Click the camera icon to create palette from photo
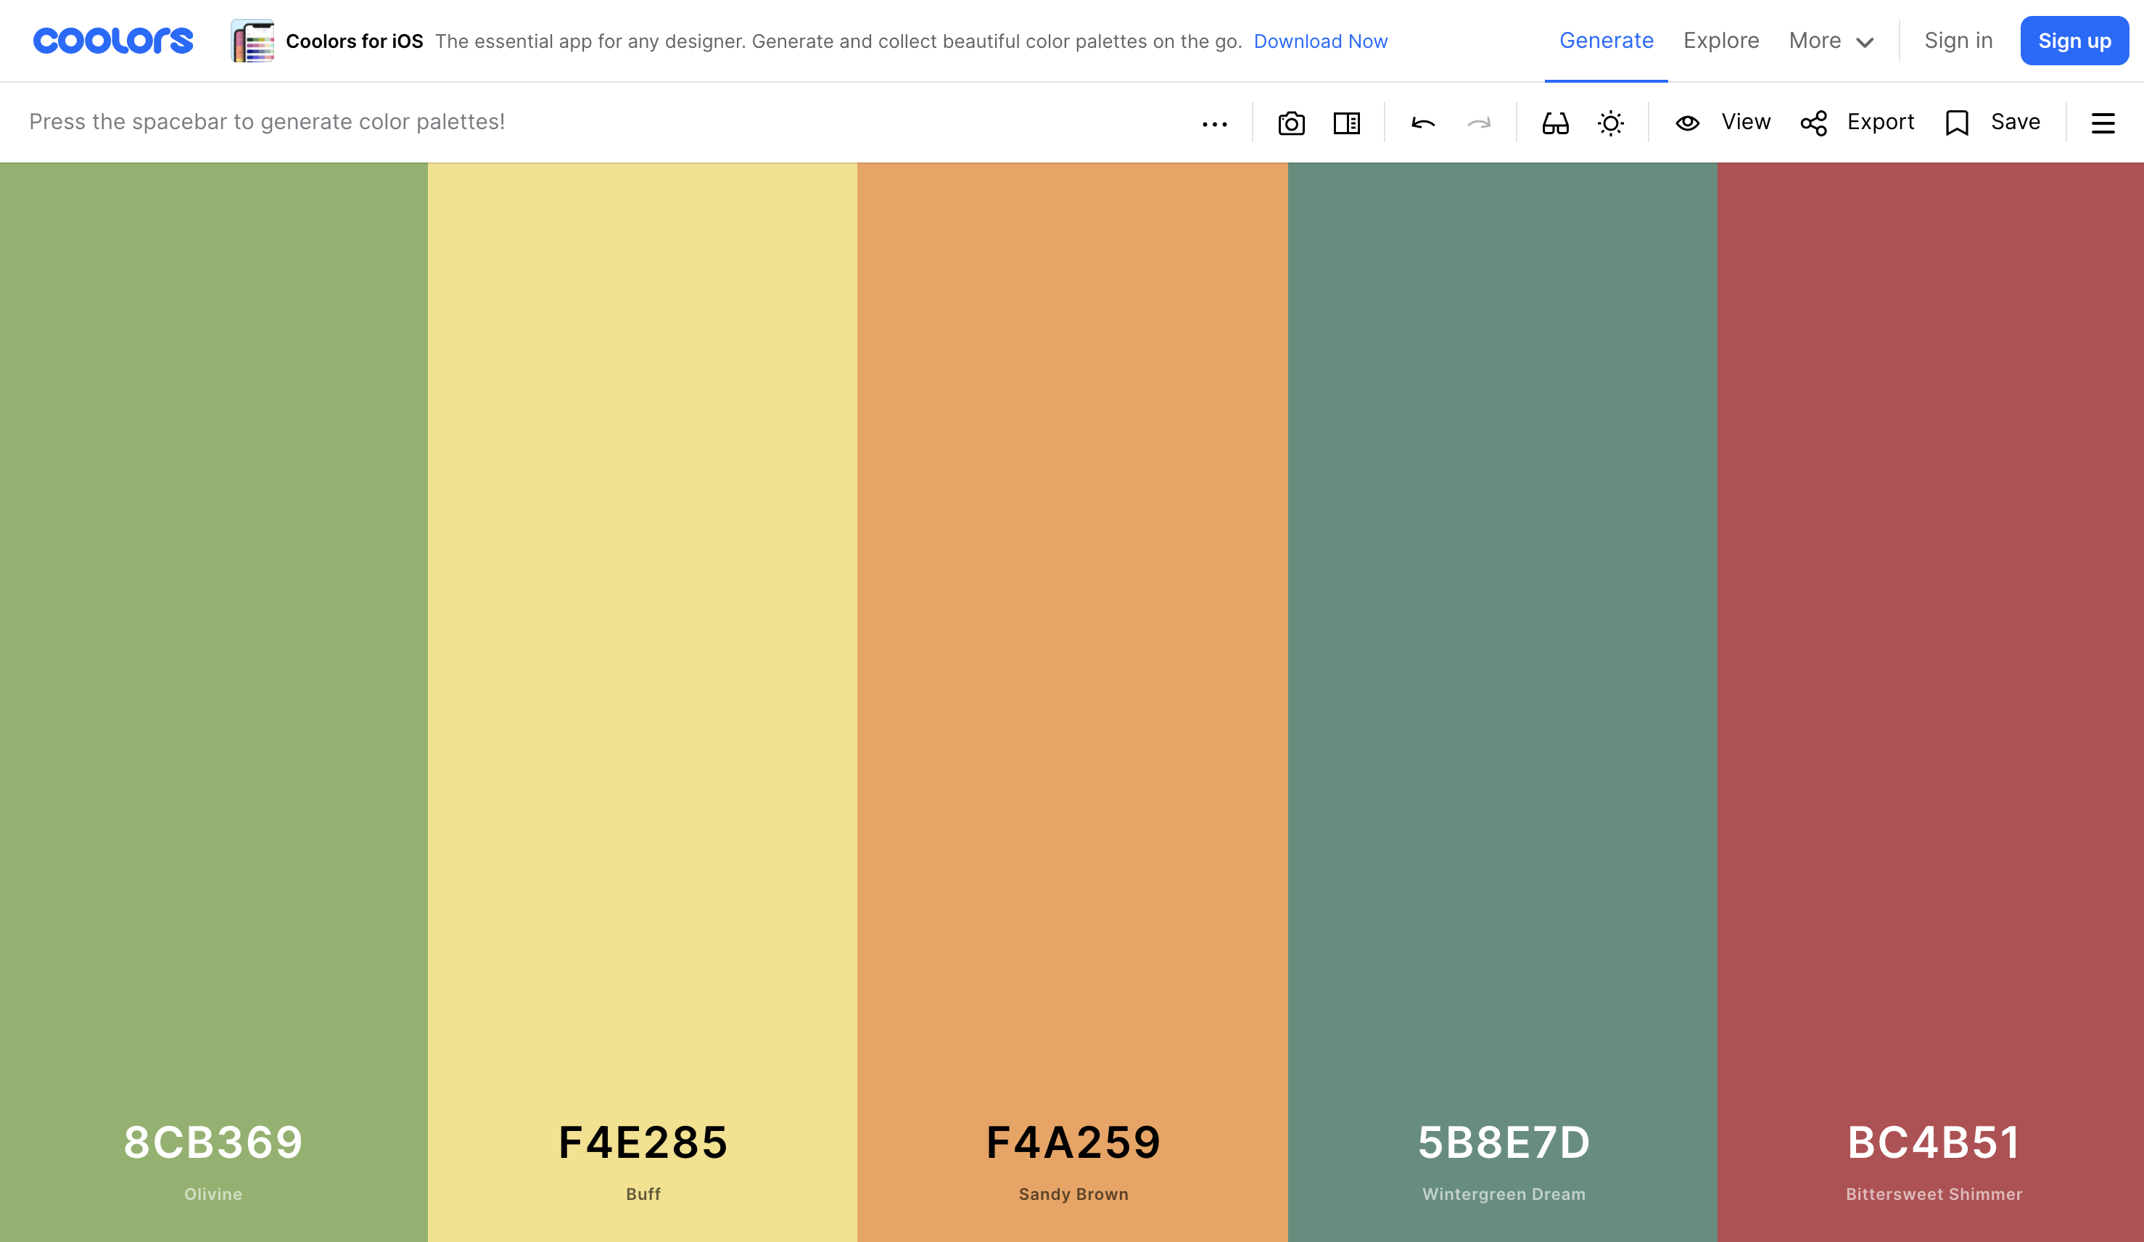The width and height of the screenshot is (2144, 1242). pyautogui.click(x=1290, y=123)
